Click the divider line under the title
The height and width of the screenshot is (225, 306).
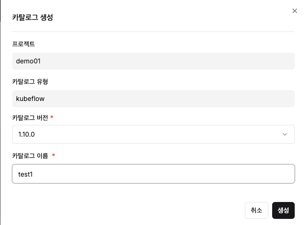(153, 31)
